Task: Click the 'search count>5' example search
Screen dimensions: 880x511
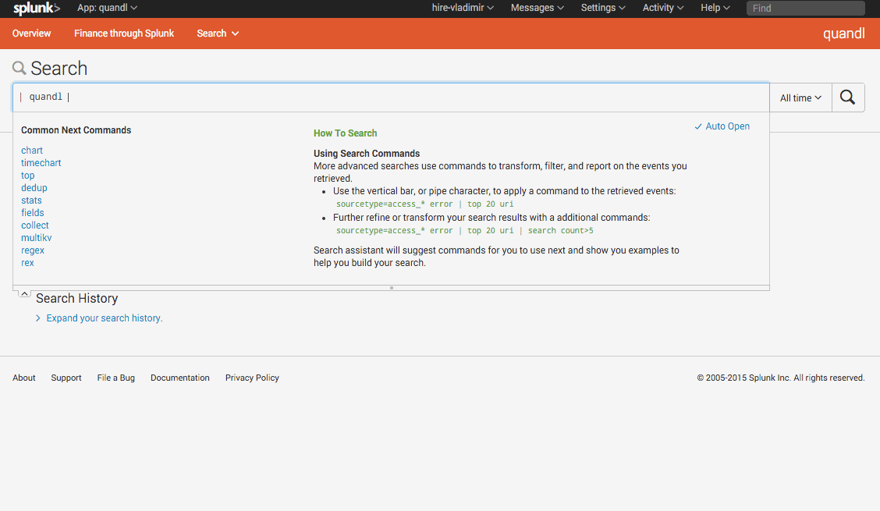Action: (x=465, y=231)
